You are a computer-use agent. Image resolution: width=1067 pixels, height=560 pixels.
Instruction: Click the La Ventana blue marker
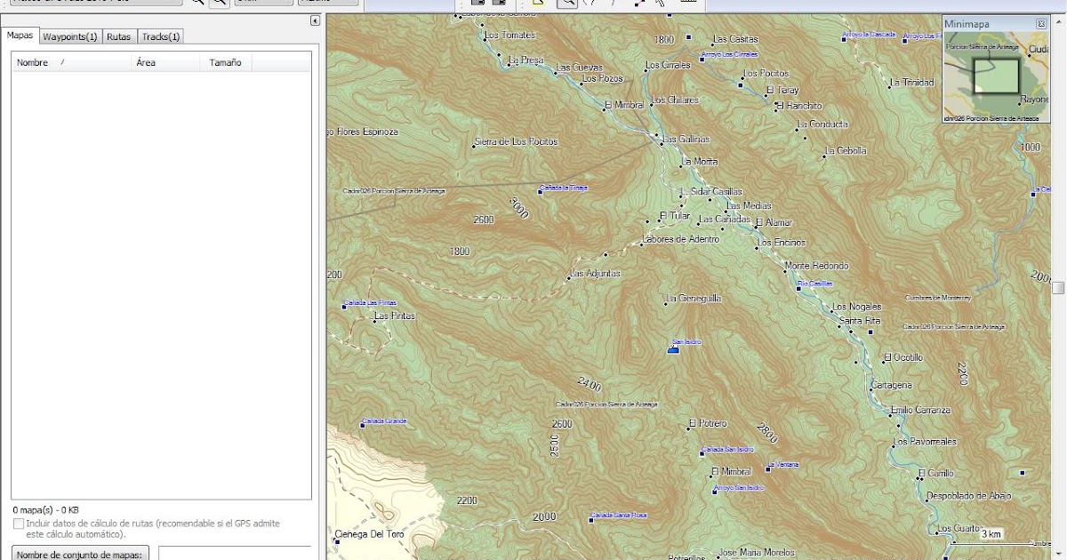(767, 468)
